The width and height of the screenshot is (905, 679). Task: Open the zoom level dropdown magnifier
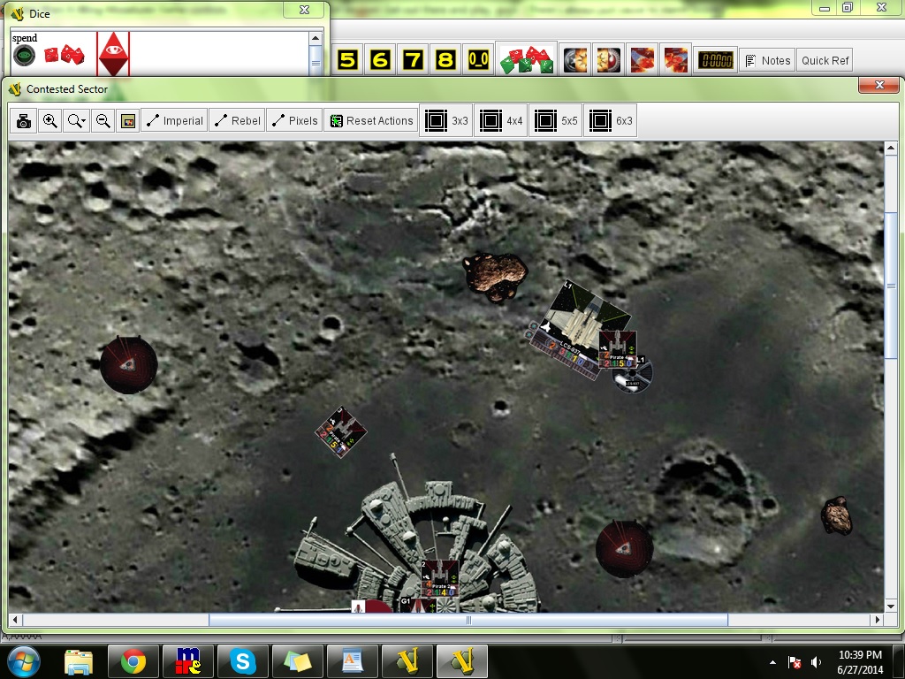click(x=77, y=121)
